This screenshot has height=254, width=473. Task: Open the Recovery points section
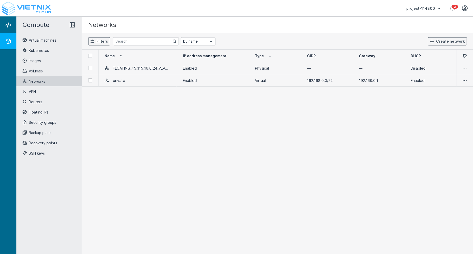[43, 143]
